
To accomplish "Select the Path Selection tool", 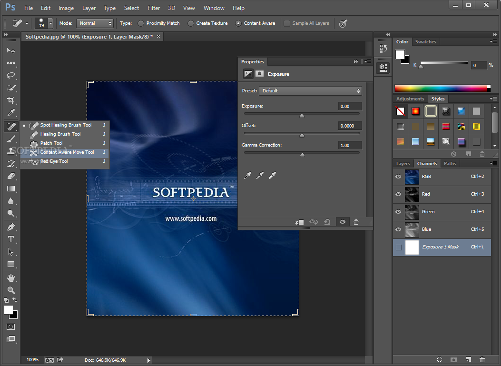I will 11,252.
